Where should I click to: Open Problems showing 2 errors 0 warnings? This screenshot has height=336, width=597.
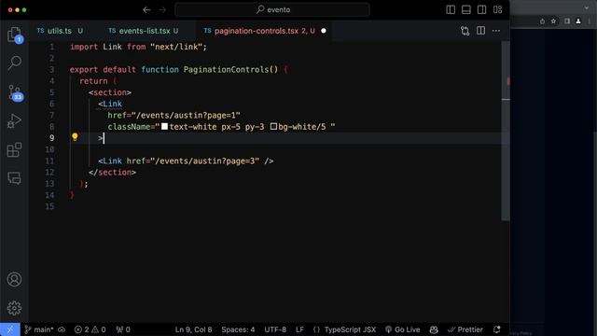tap(90, 329)
